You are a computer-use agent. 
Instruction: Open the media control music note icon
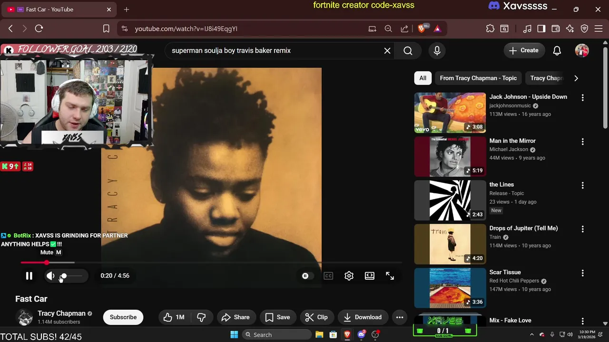click(x=527, y=29)
